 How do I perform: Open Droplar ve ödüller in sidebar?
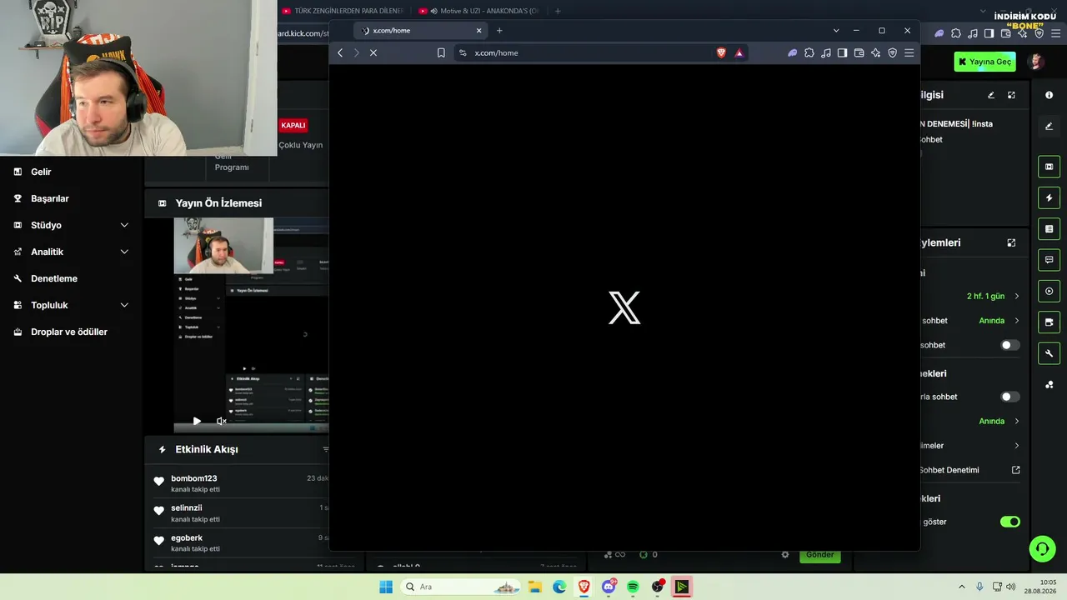[69, 332]
